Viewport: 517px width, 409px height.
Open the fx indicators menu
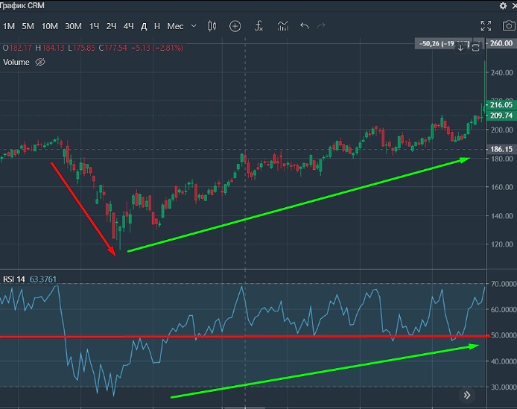pos(258,26)
